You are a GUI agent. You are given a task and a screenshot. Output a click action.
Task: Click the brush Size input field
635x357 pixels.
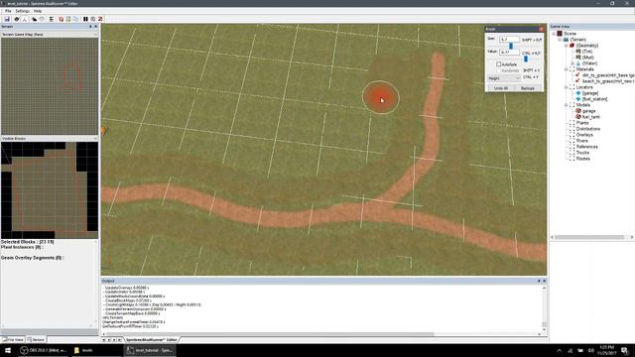coord(509,40)
